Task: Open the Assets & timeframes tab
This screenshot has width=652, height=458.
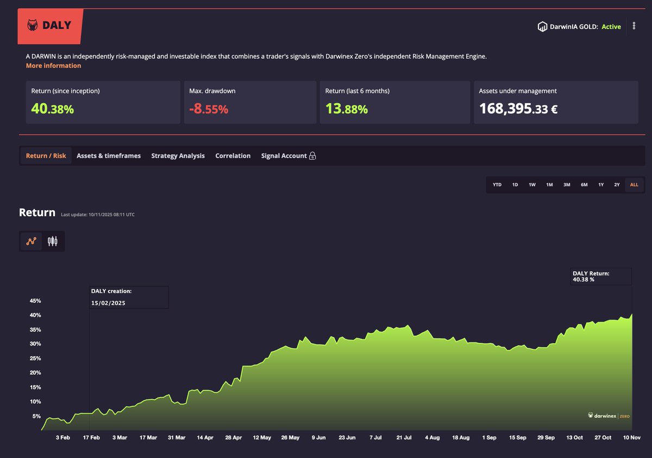Action: [109, 156]
